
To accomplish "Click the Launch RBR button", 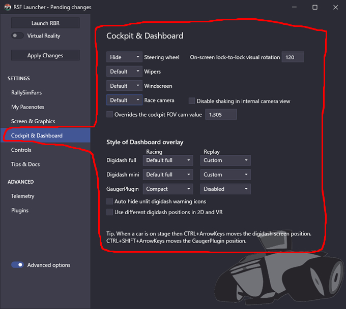I will pos(45,23).
